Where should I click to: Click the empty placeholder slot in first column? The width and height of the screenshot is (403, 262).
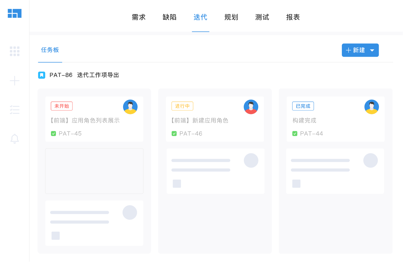pos(94,171)
